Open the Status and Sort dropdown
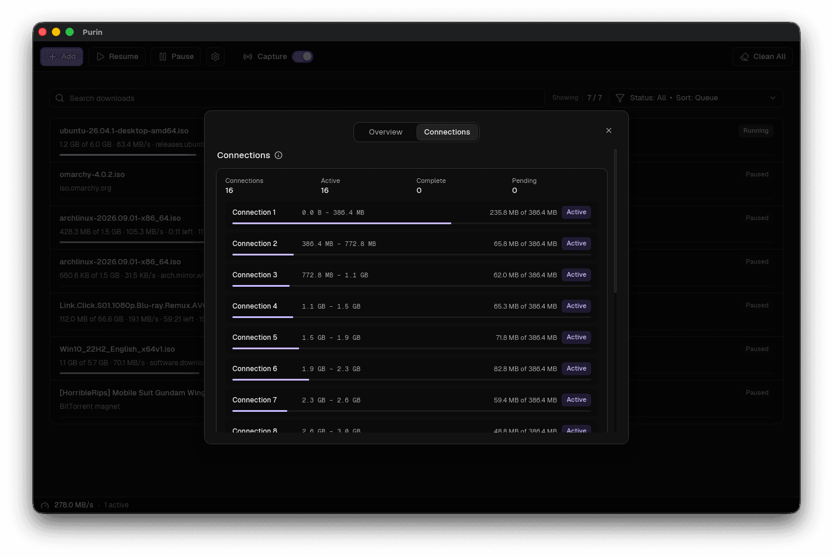 coord(696,98)
